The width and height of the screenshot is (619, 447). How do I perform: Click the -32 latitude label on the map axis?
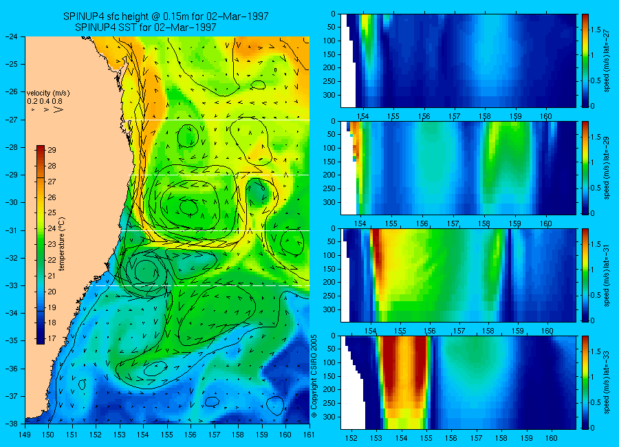[10, 258]
